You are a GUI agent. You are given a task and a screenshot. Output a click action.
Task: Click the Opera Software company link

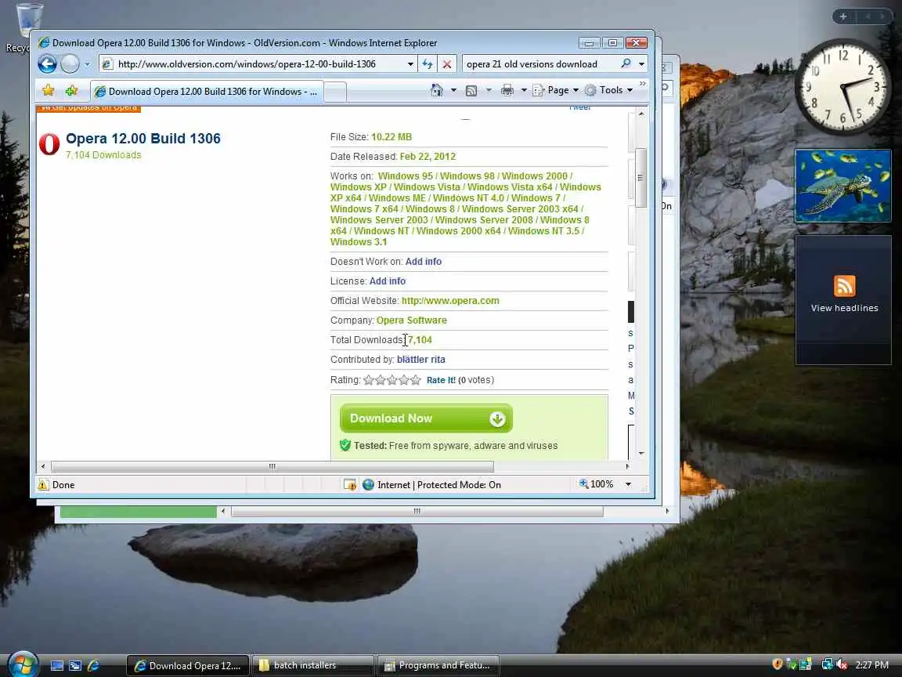pyautogui.click(x=411, y=320)
